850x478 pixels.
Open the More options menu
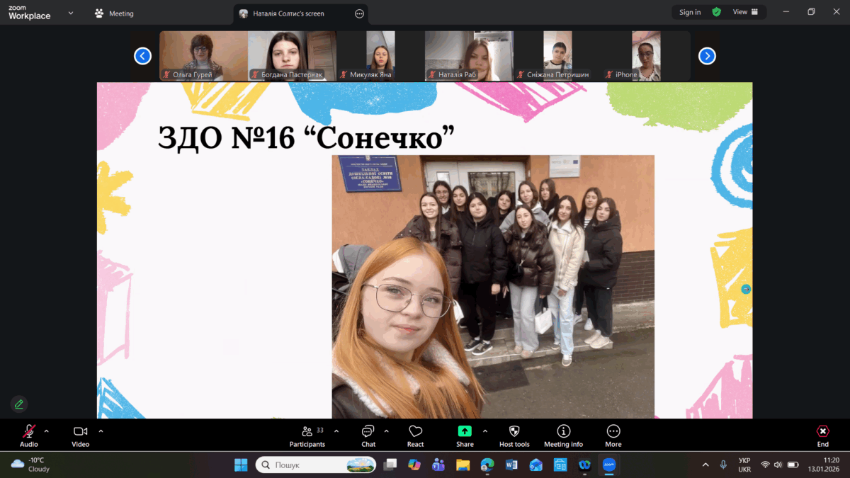[613, 435]
